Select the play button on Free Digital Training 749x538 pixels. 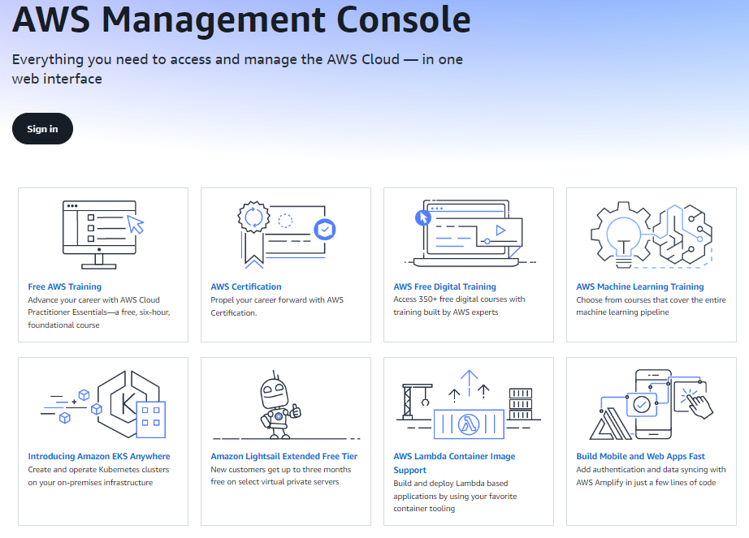(499, 230)
